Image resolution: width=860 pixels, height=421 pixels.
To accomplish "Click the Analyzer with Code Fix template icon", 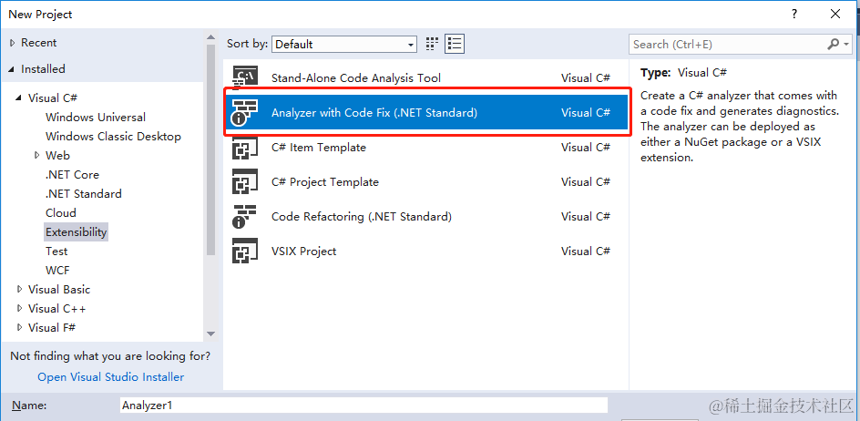I will click(x=245, y=112).
